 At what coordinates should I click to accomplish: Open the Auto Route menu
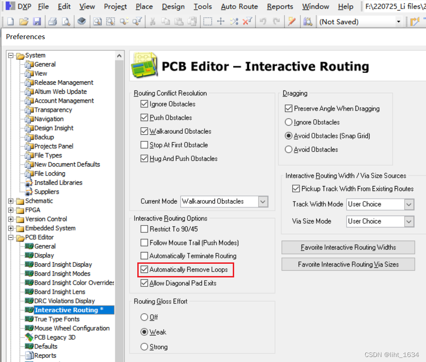pos(239,6)
